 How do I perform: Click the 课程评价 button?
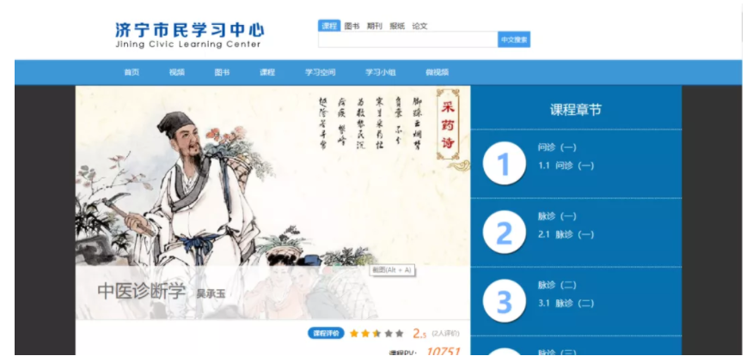click(x=326, y=333)
